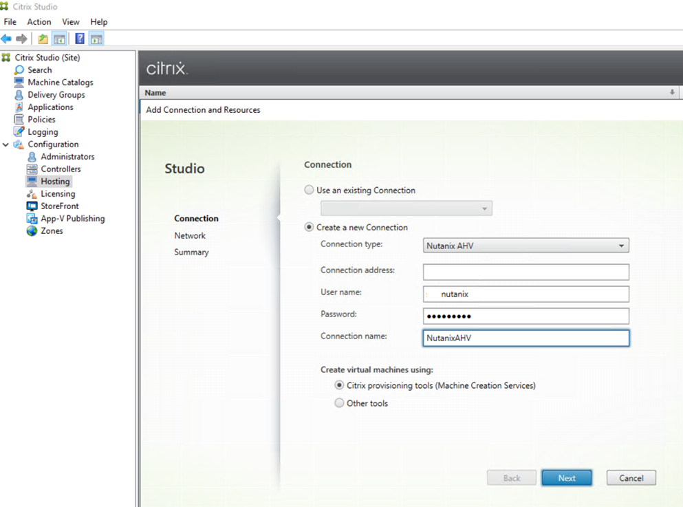Open the Delivery Groups node
Viewport: 683px width, 507px height.
click(56, 95)
